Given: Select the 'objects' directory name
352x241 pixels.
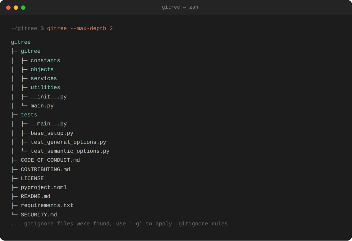Looking at the screenshot, I should point(42,69).
